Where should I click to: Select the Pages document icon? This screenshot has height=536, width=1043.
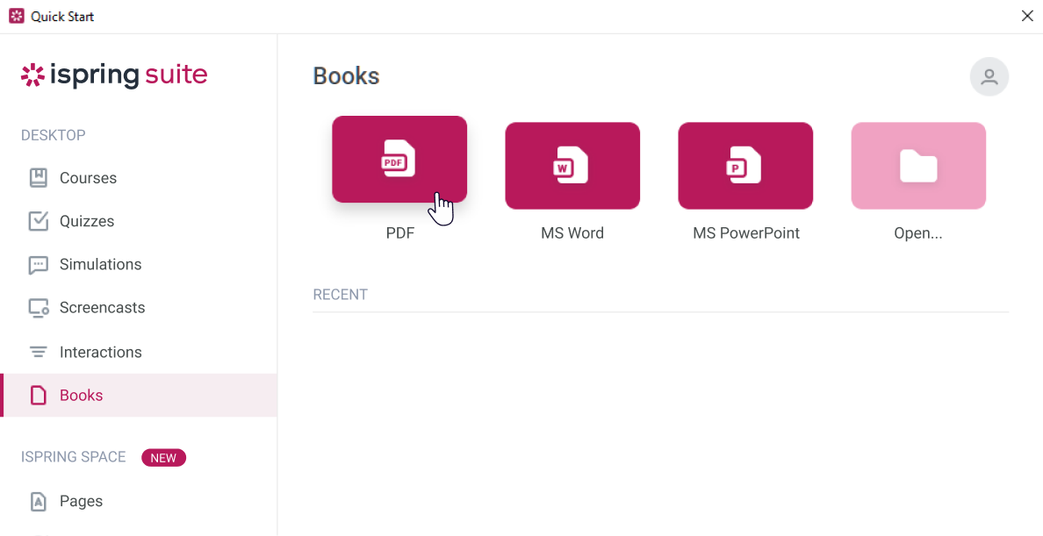point(38,501)
